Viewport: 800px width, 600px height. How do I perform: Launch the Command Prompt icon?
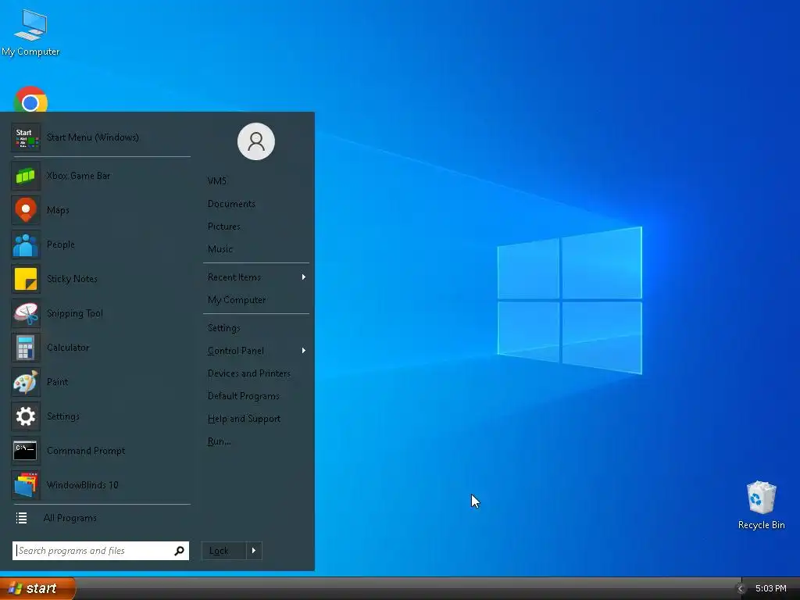coord(26,451)
